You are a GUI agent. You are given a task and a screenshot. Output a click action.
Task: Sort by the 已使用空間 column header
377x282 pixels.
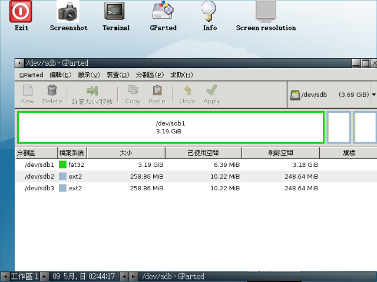[203, 153]
